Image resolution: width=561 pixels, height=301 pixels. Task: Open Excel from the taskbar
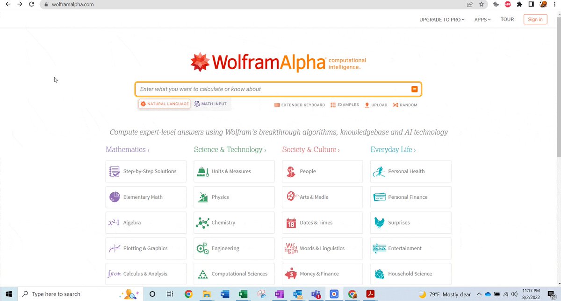pyautogui.click(x=243, y=294)
